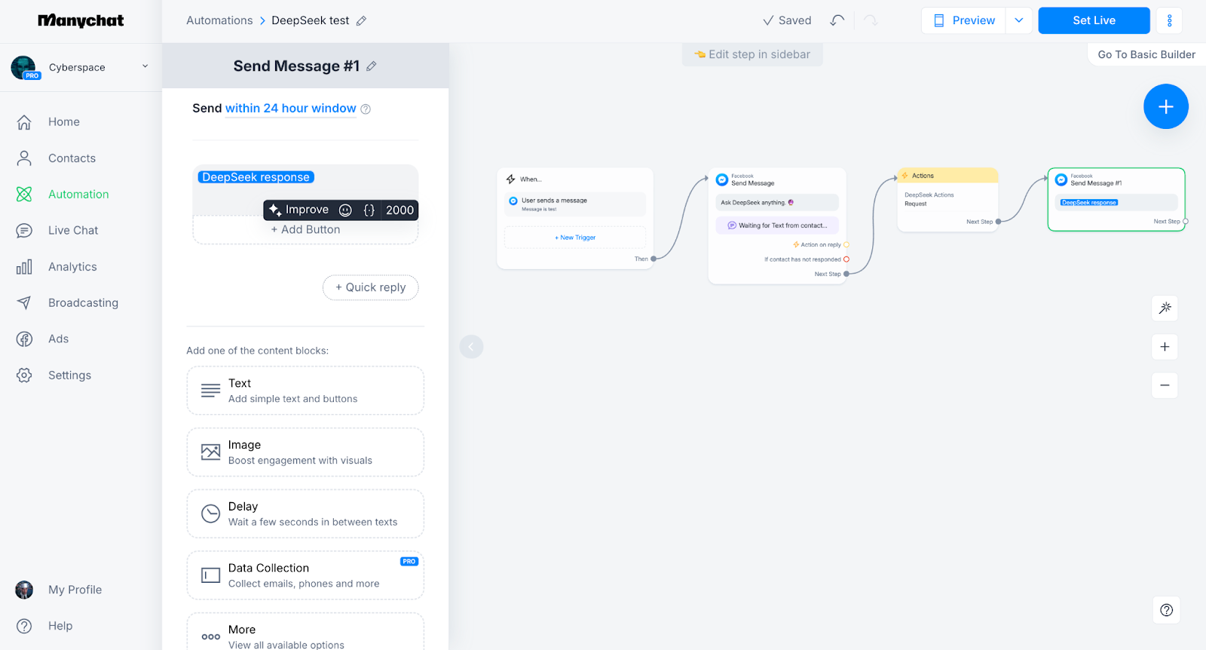
Task: Click the Improve AI sparkle button
Action: 299,210
